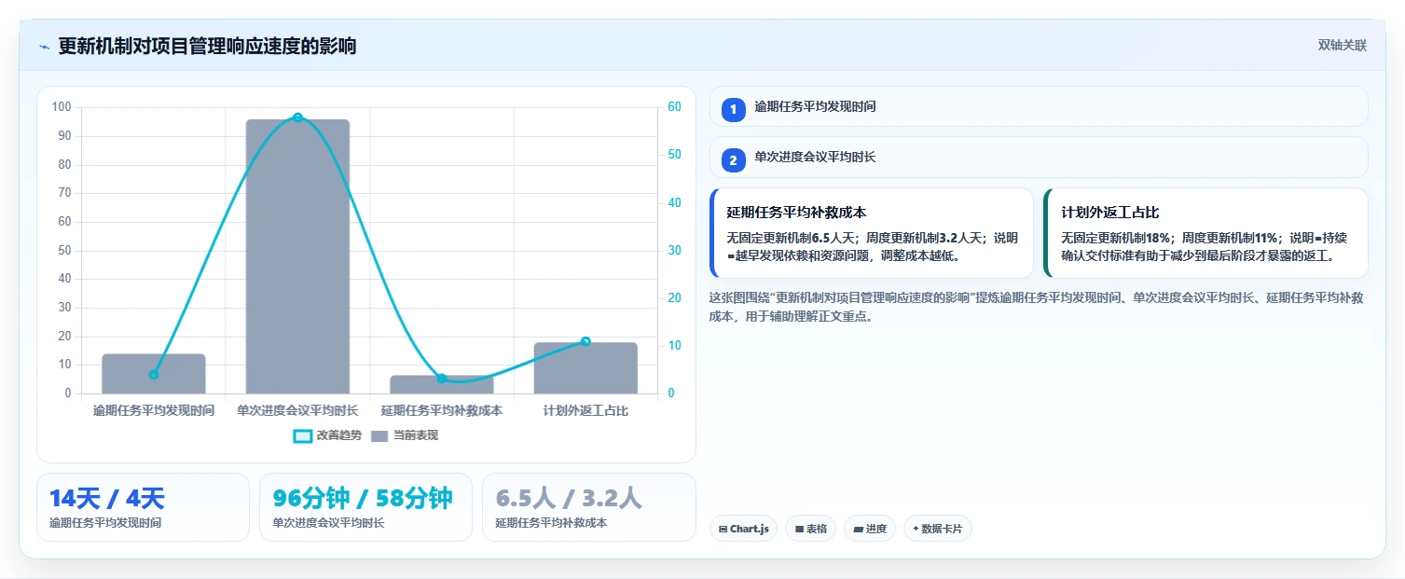Click the number 1 badge
Image resolution: width=1405 pixels, height=579 pixels.
734,109
